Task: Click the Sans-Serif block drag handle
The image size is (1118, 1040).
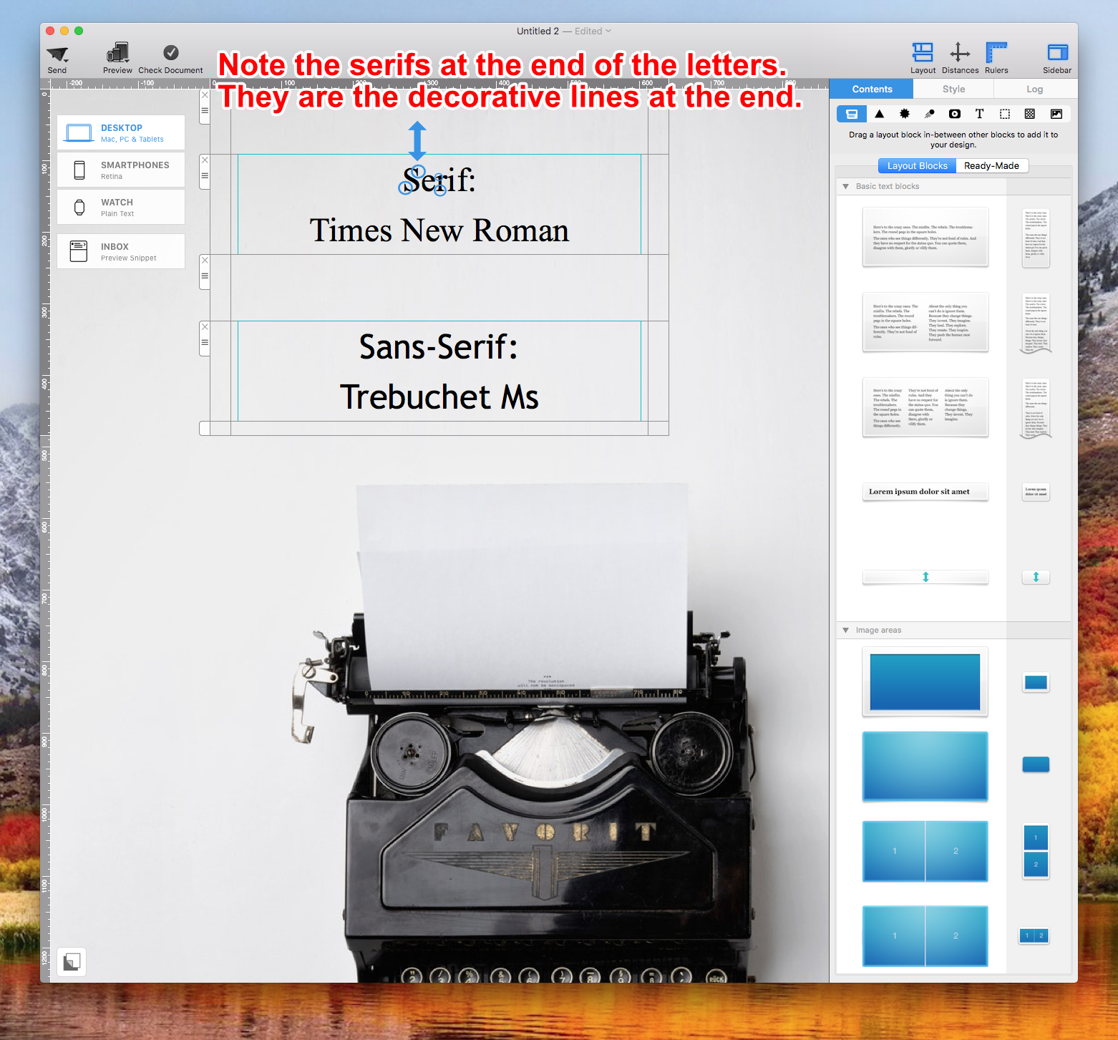Action: [x=205, y=343]
